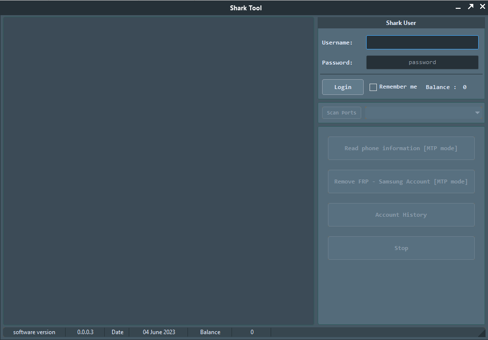This screenshot has height=340, width=488.
Task: Click Remove FRP - Samsung Account button
Action: pos(401,181)
